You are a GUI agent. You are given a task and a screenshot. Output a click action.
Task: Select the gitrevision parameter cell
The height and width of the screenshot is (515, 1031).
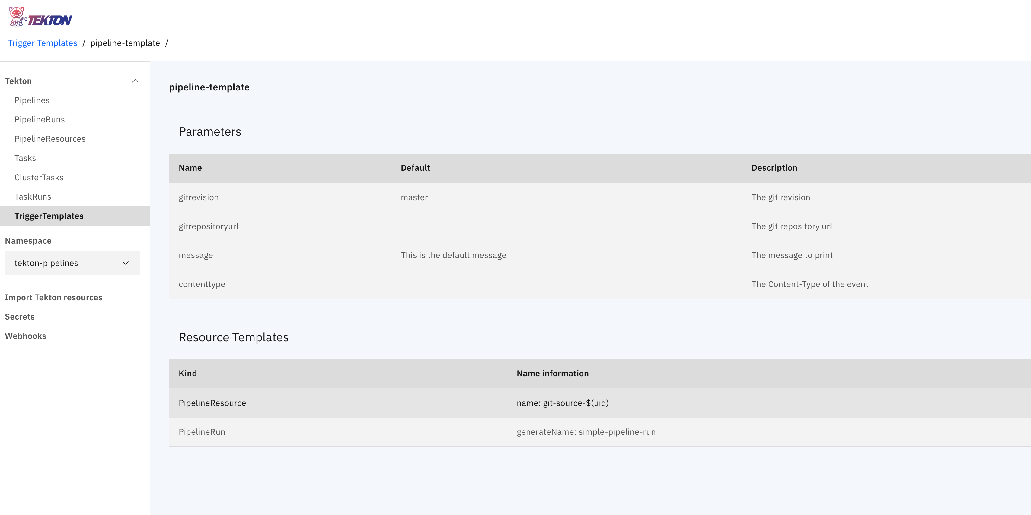tap(199, 197)
